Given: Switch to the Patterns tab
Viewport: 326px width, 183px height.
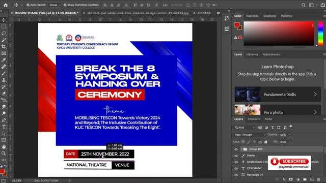Looking at the screenshot, I should click(x=286, y=16).
